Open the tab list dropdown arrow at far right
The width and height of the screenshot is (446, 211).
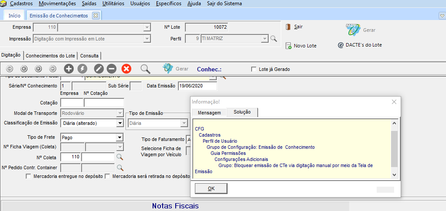tap(442, 16)
